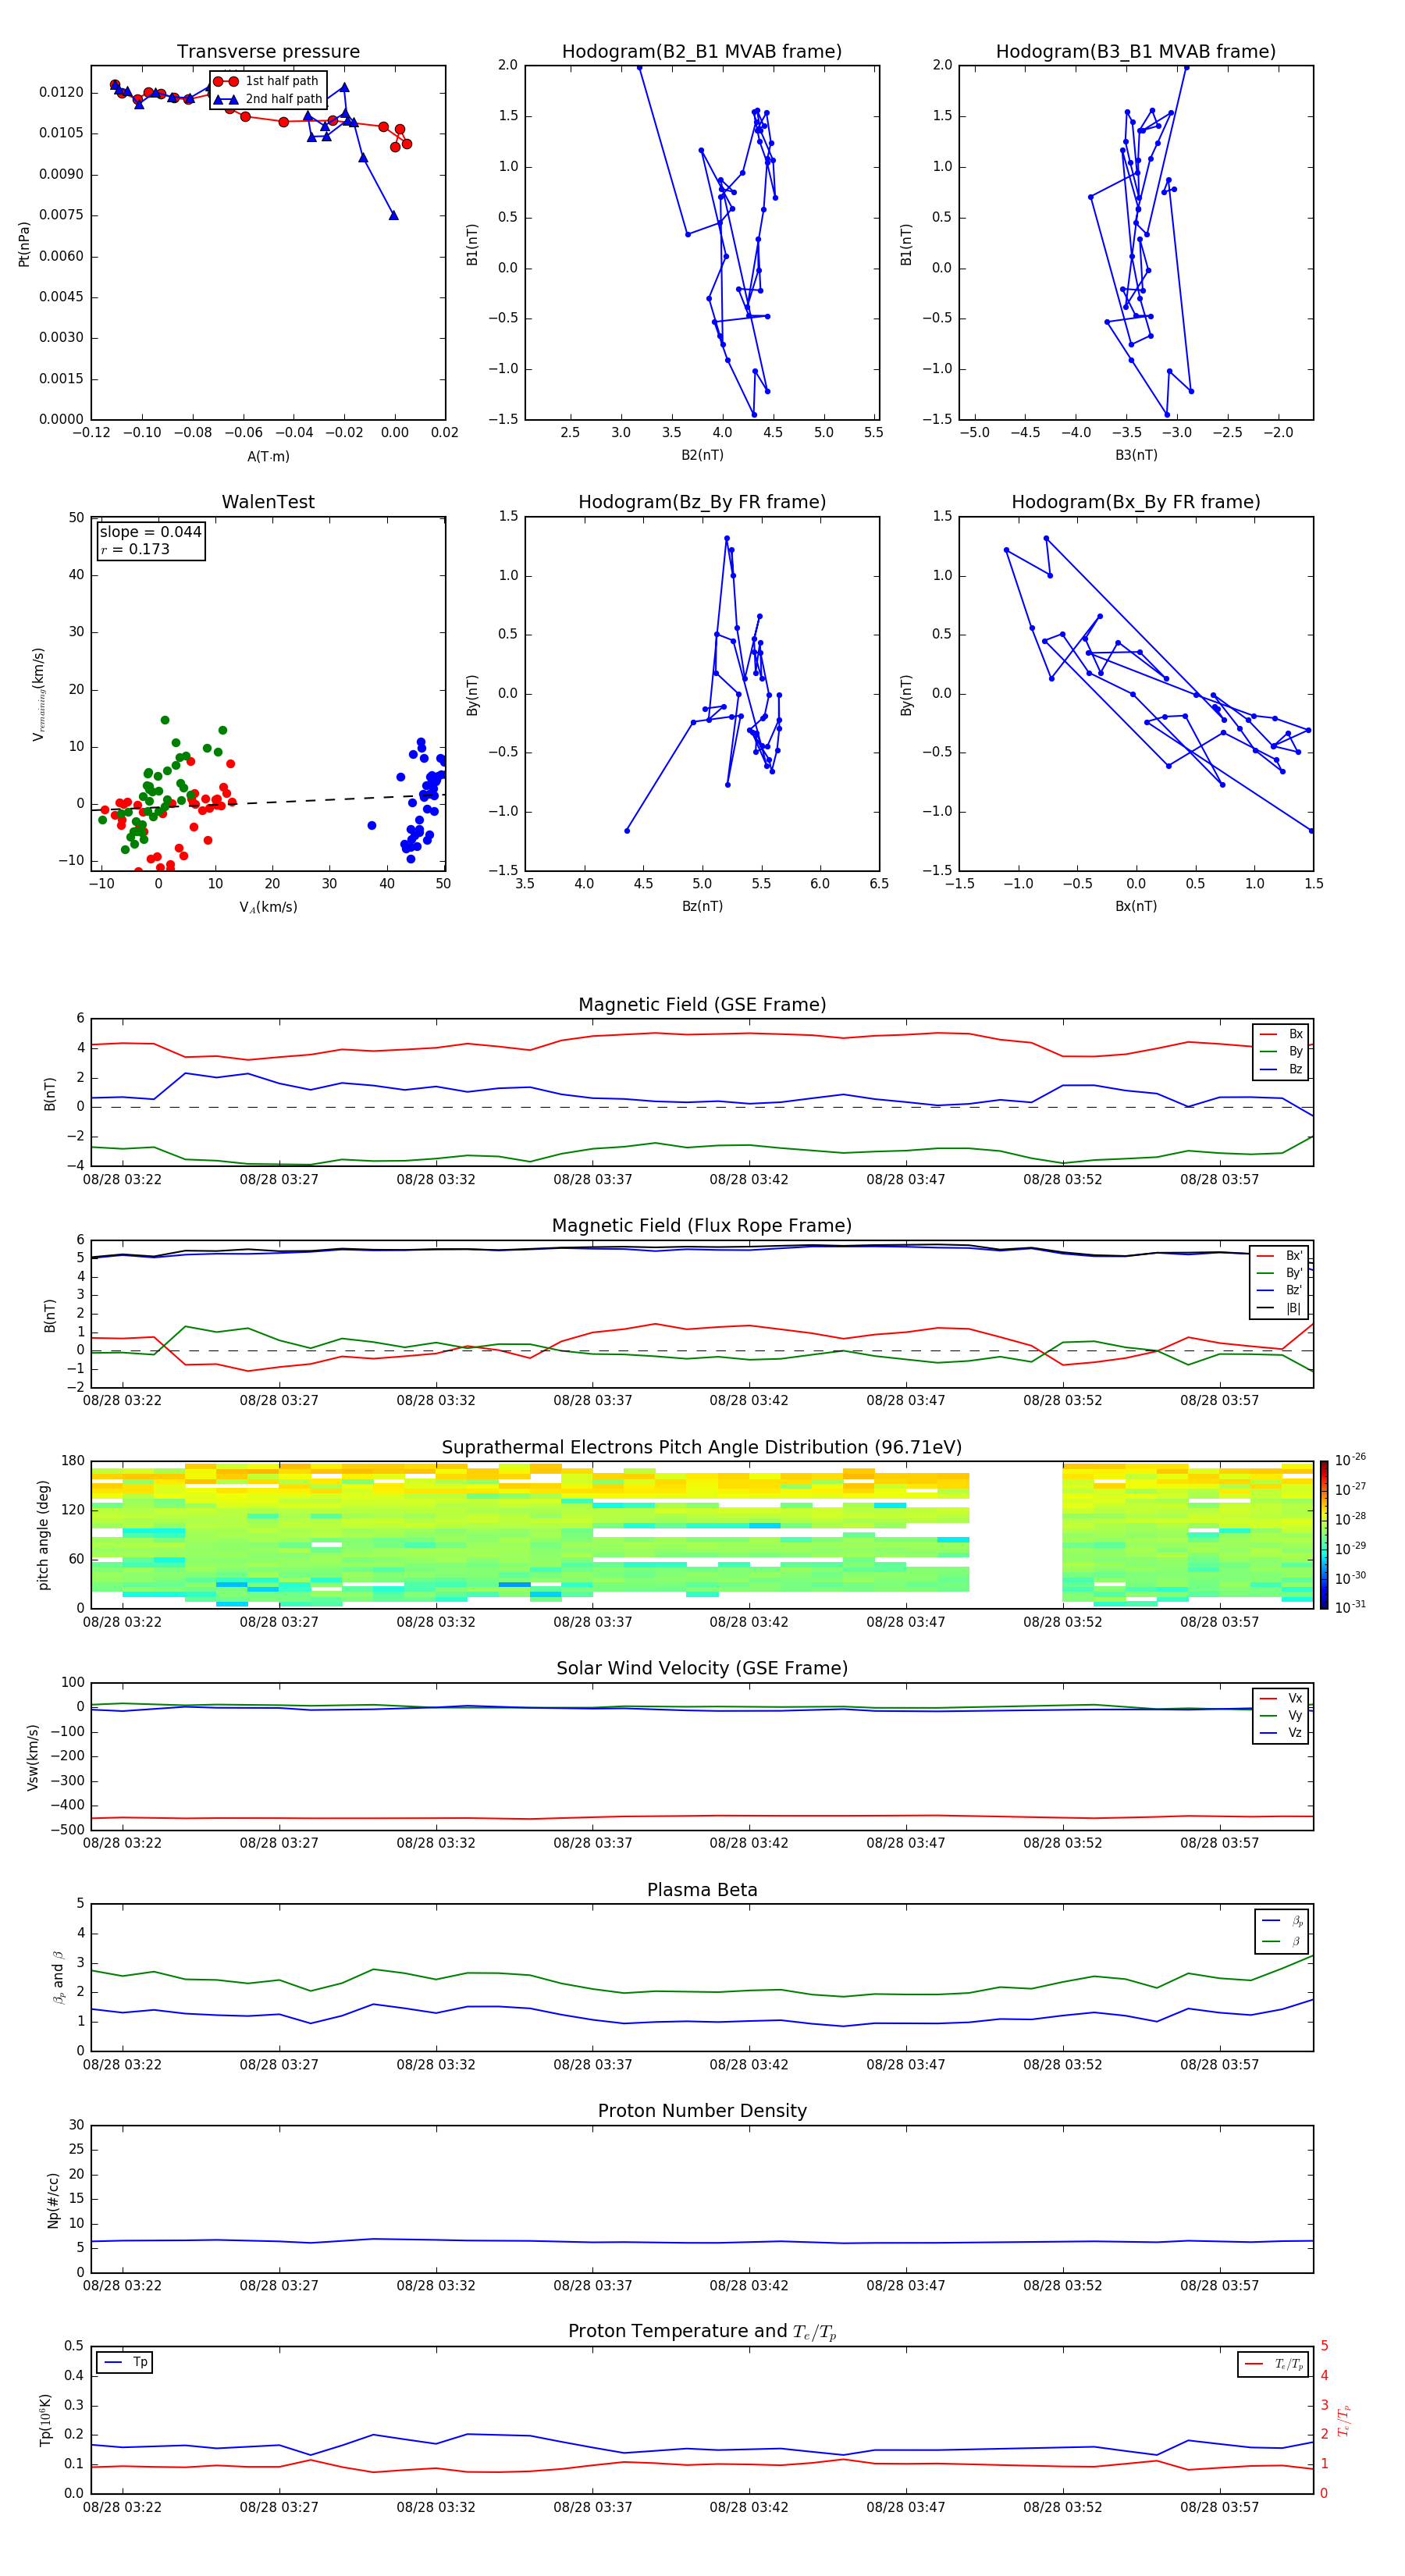Click the 'WalenTest' plot title
This screenshot has width=1405, height=2576.
click(268, 502)
